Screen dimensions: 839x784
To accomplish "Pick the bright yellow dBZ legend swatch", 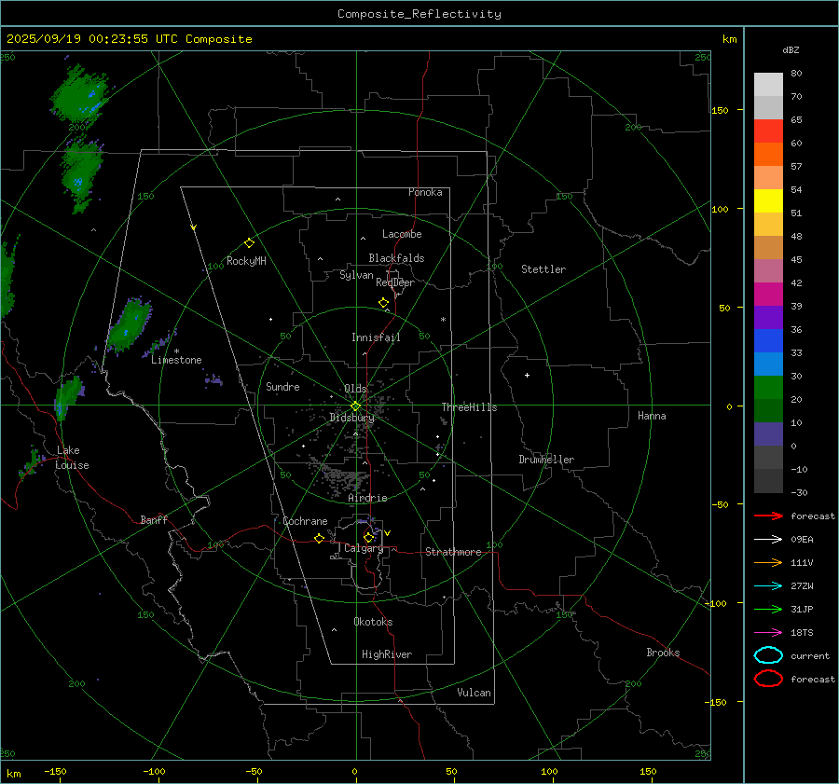I will pos(768,201).
